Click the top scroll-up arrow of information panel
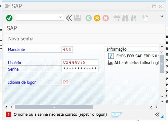168x121 pixels. click(x=162, y=47)
